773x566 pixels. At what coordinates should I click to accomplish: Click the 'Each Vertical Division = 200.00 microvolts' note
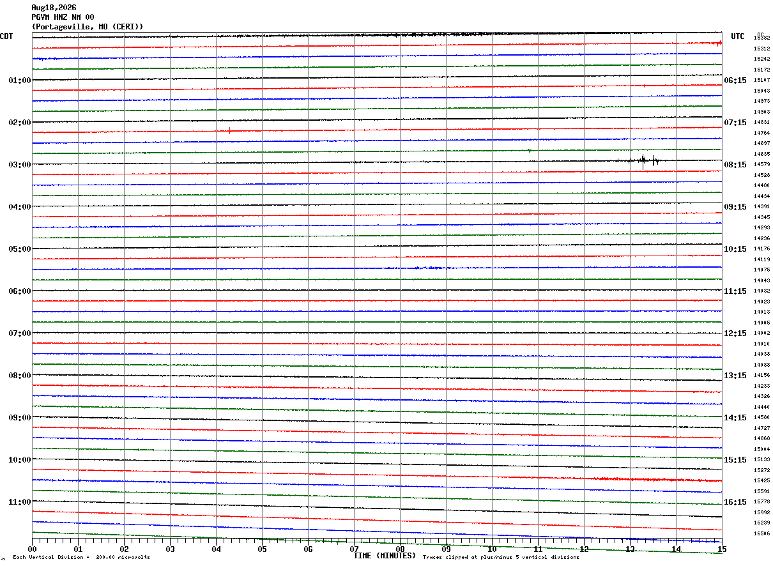(81, 558)
